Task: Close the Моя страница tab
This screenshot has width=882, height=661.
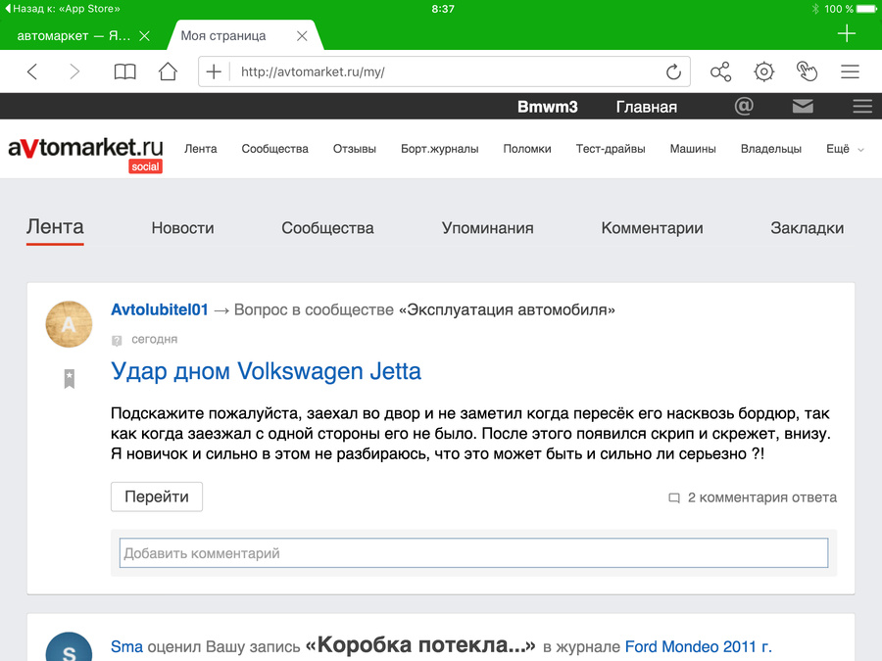Action: 302,36
